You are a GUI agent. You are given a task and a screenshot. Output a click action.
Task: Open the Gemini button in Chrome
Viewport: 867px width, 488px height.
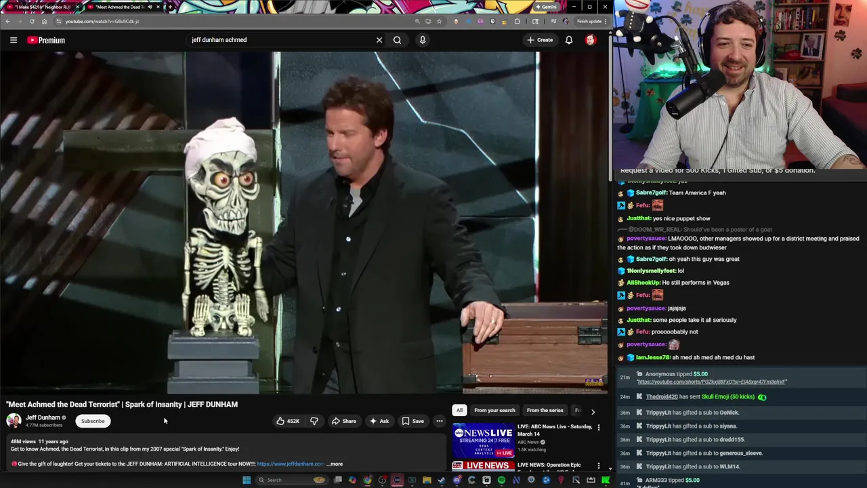click(545, 7)
